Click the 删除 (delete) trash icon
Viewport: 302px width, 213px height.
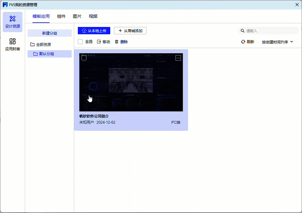click(x=117, y=41)
